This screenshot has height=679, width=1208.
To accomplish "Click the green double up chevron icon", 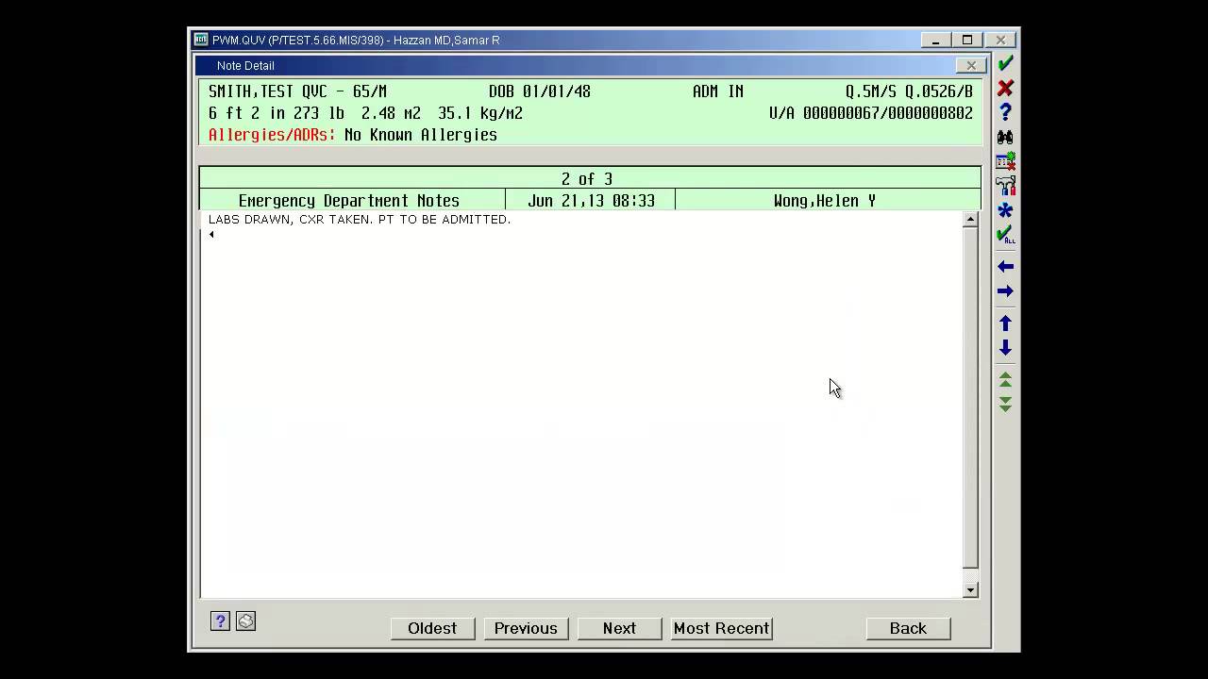I will 1005,379.
